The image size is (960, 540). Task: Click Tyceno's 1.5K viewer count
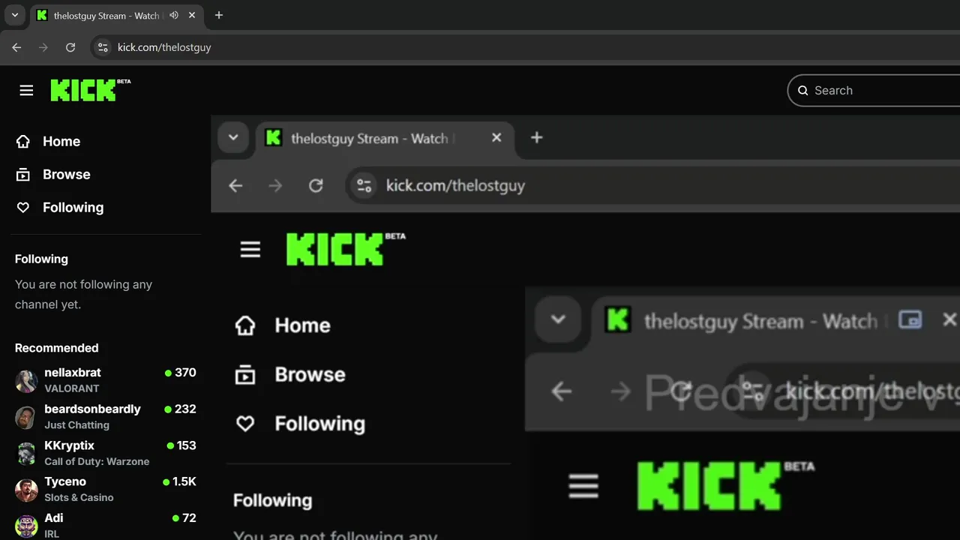179,482
